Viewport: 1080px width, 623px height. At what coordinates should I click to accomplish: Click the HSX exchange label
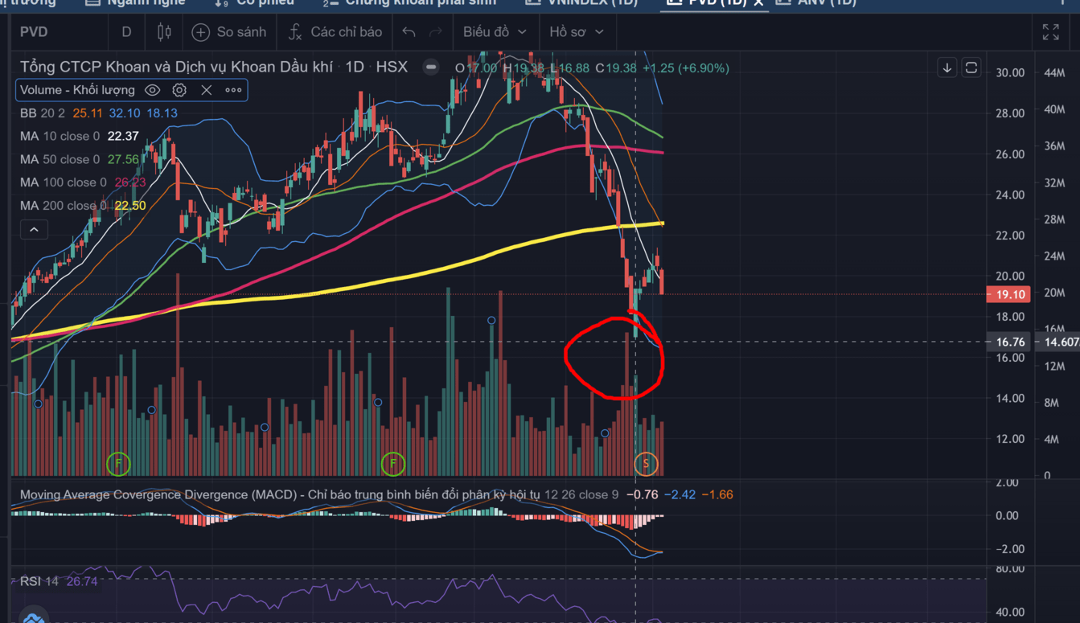[x=392, y=68]
